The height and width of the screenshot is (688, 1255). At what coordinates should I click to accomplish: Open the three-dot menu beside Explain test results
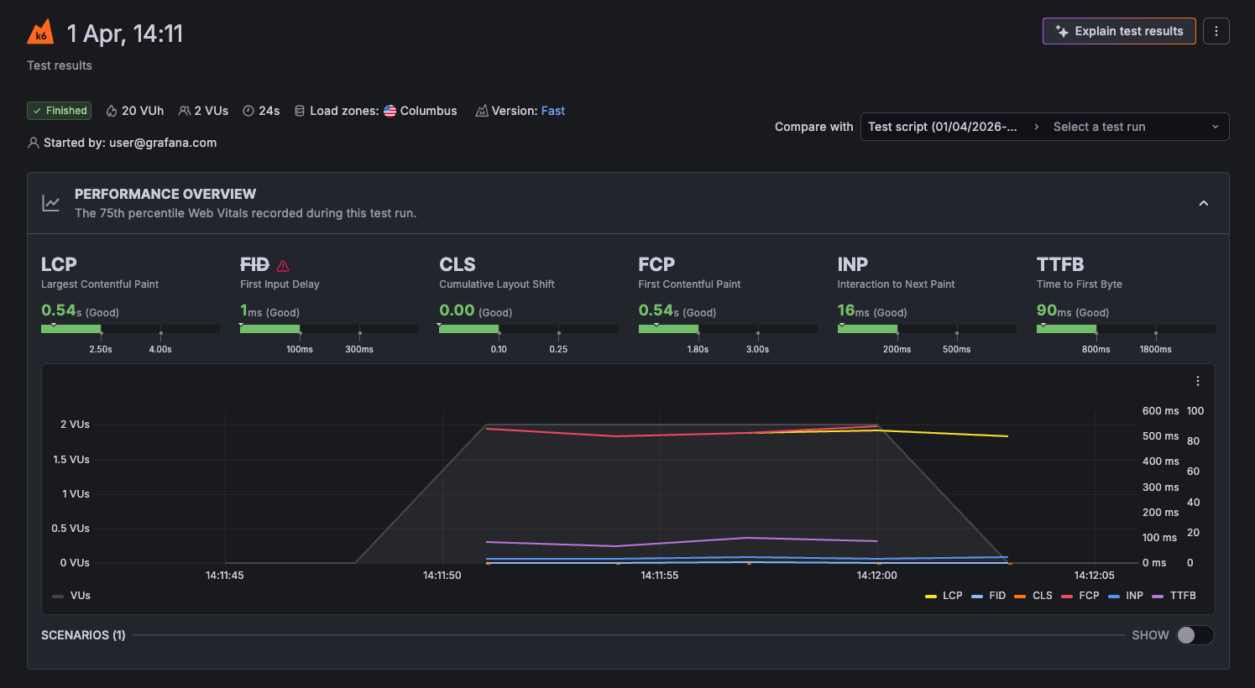1216,31
